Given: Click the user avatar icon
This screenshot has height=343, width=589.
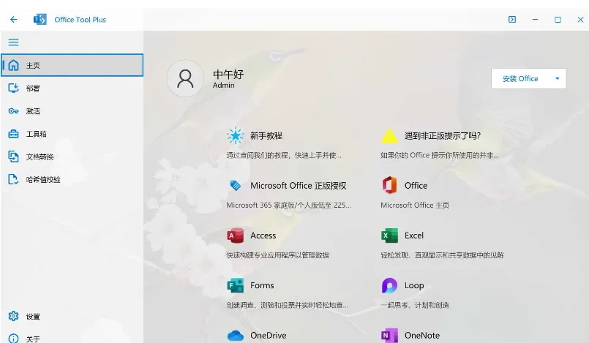Looking at the screenshot, I should tap(185, 78).
